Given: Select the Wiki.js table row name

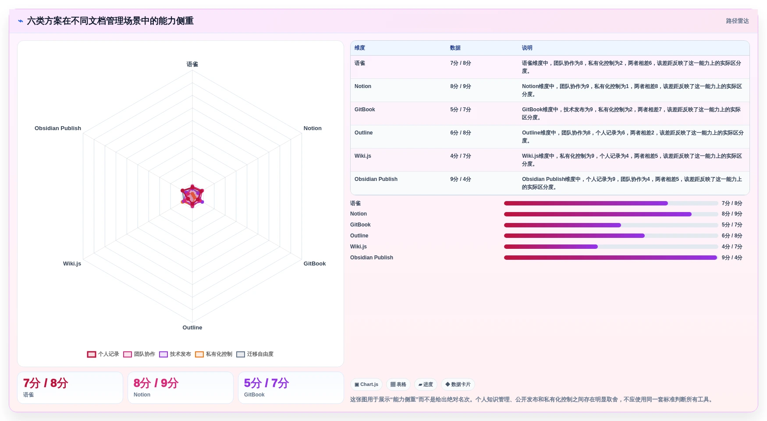Looking at the screenshot, I should click(363, 156).
